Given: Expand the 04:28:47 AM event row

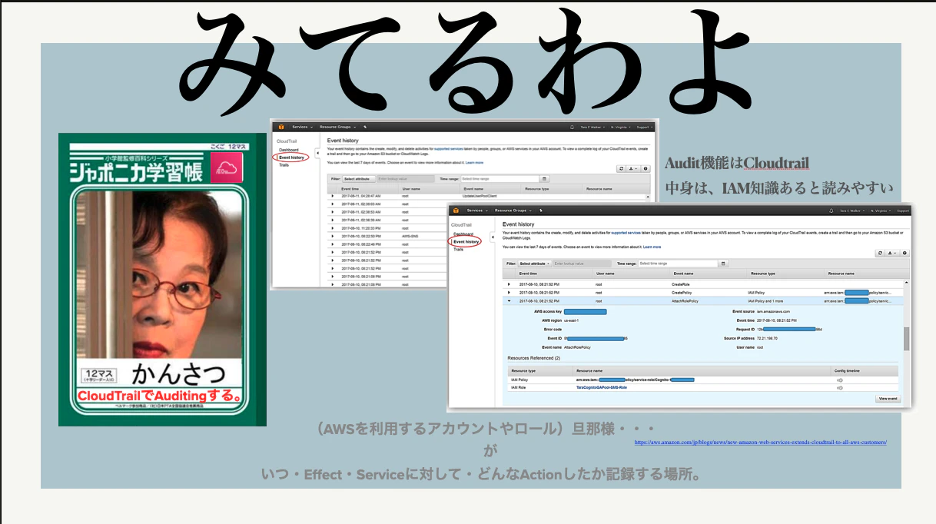Looking at the screenshot, I should coord(333,196).
